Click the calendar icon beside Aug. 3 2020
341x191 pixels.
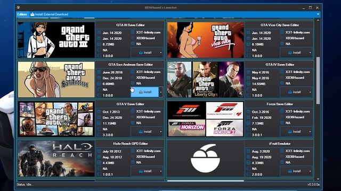pyautogui.click(x=248, y=151)
